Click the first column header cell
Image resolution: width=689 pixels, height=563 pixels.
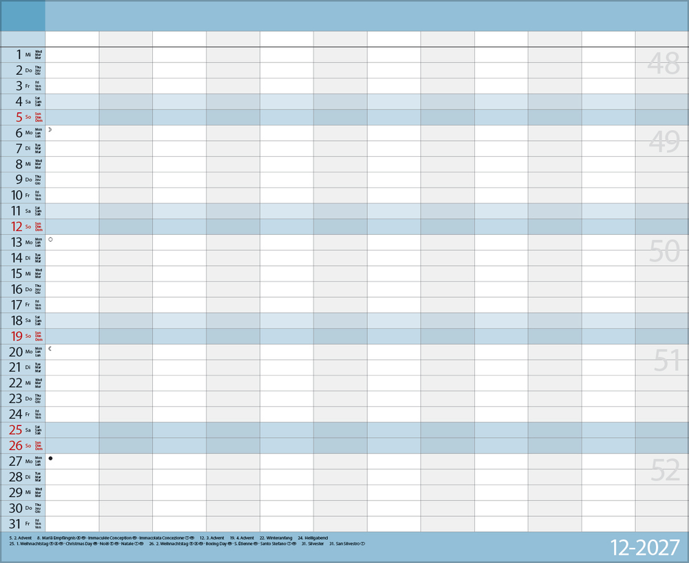pyautogui.click(x=72, y=39)
